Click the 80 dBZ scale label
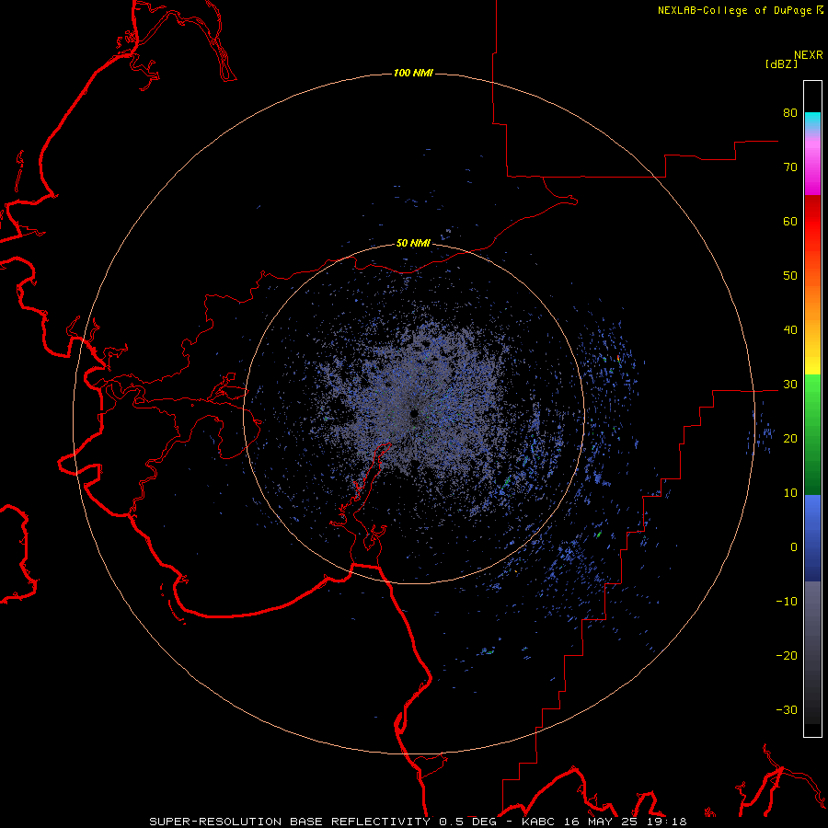Viewport: 828px width, 828px height. coord(790,112)
